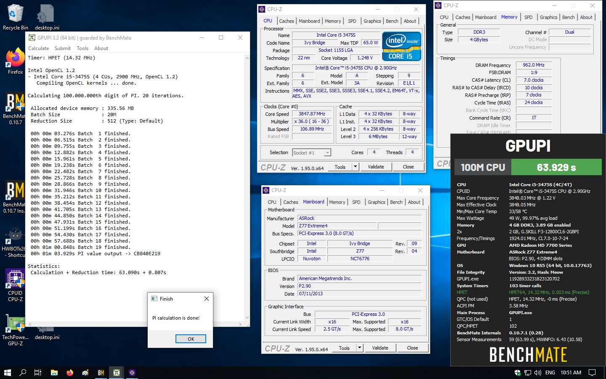Click the Z77 Extreme4 model field
Viewport: 606px width, 379px height.
[x=338, y=226]
